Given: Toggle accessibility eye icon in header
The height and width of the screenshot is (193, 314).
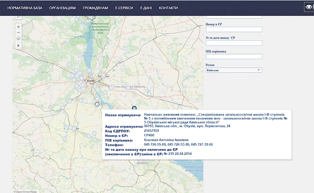Looking at the screenshot, I should tap(309, 7).
